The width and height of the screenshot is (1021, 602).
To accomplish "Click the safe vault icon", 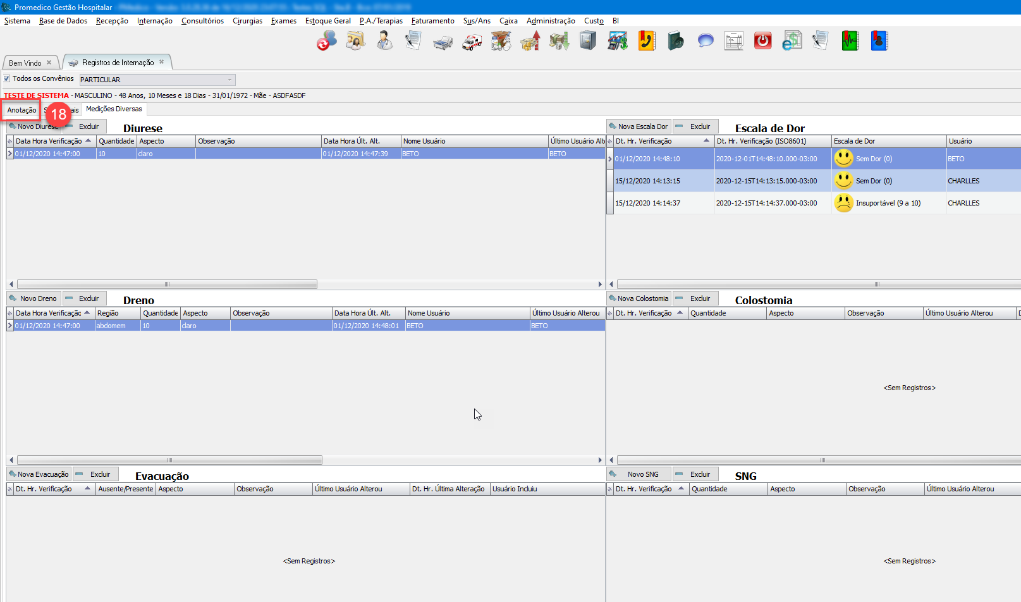I will pos(588,41).
